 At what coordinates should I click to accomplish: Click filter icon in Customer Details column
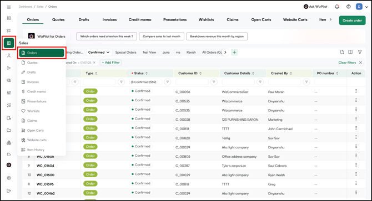click(x=260, y=82)
